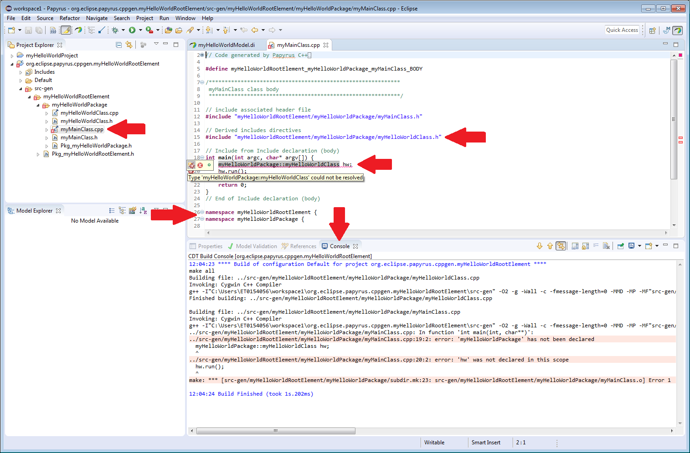Image resolution: width=690 pixels, height=453 pixels.
Task: Close the myMainClass.cpp editor tab
Action: coord(326,45)
